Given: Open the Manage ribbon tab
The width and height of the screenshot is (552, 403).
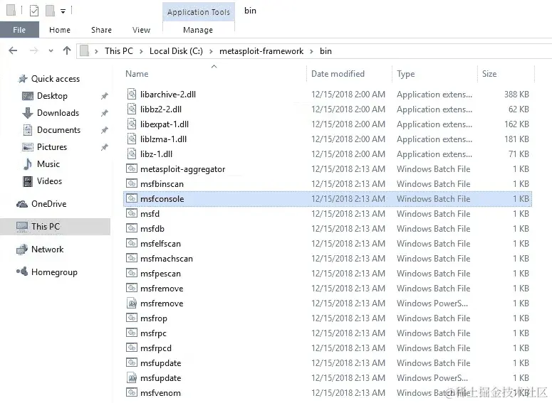Looking at the screenshot, I should 198,30.
